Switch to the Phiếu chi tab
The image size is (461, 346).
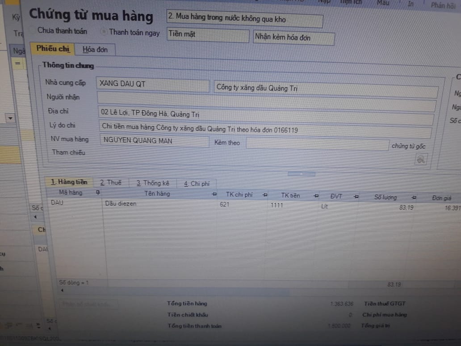click(x=53, y=49)
